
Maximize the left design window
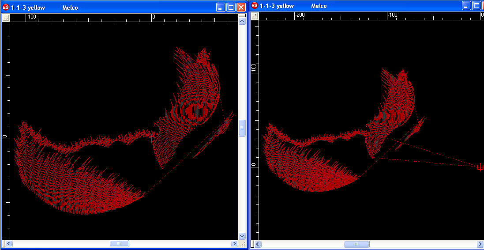coord(231,8)
